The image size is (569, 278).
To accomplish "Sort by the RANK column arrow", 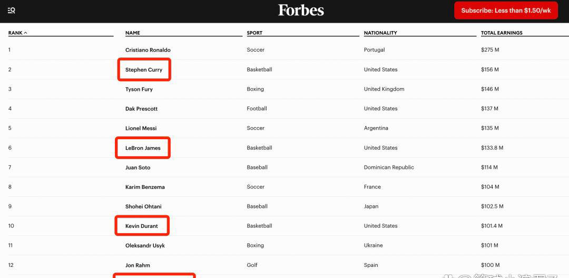I will click(25, 33).
